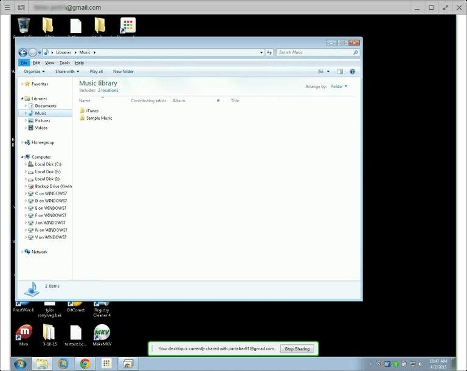Image resolution: width=467 pixels, height=371 pixels.
Task: Open the File menu
Action: click(x=24, y=63)
